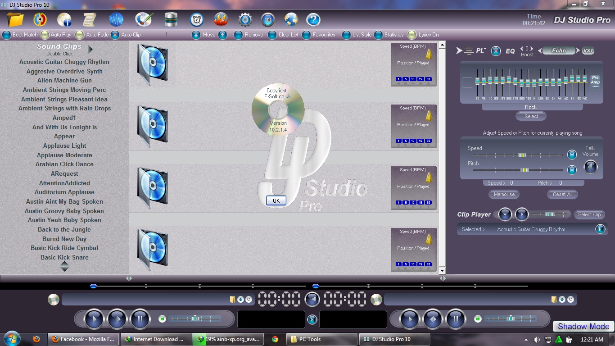Toggle the VST button

(x=588, y=51)
